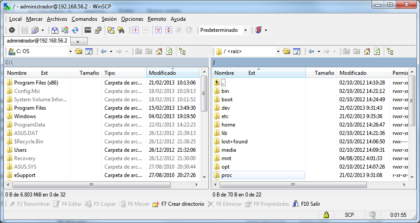The width and height of the screenshot is (420, 223).
Task: Open session in PuTTY icon
Action: [x=98, y=30]
